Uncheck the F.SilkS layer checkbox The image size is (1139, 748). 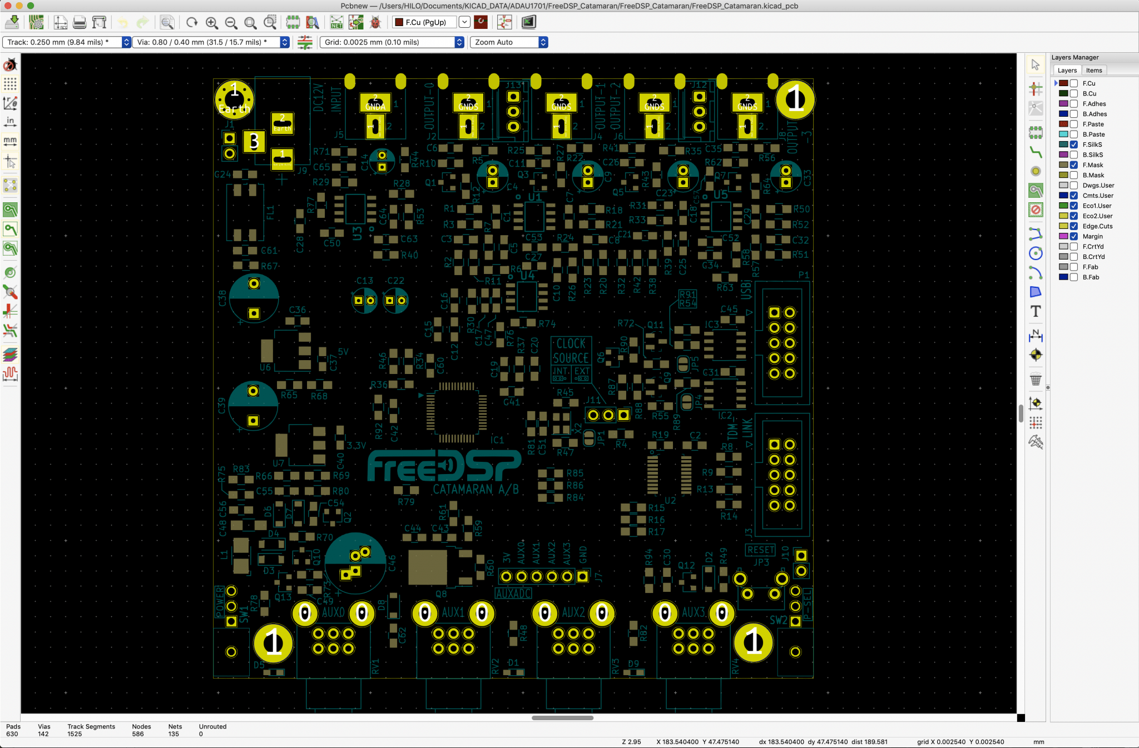1074,144
